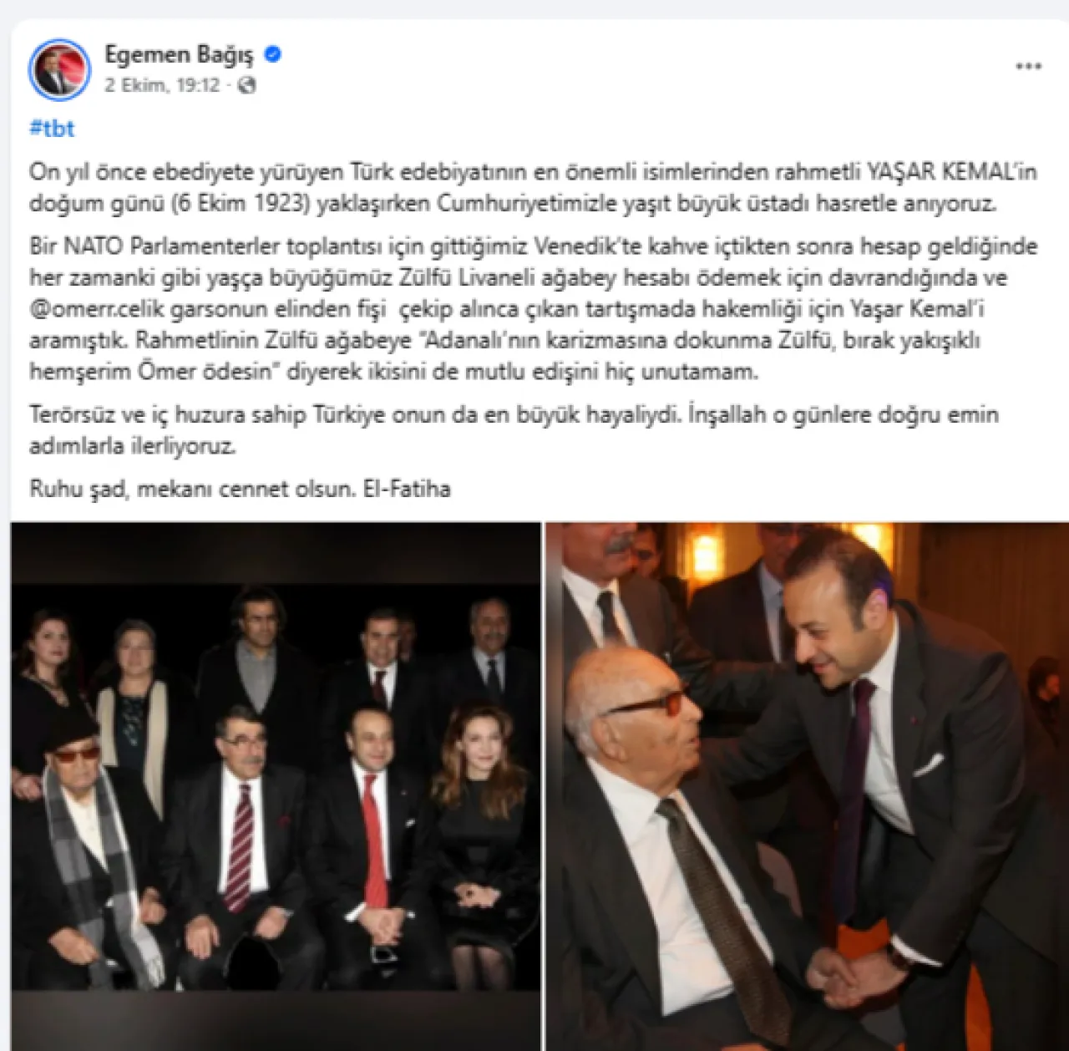Click the Ruhu şad, mekanı cennet olsun line
The height and width of the screenshot is (1051, 1069).
click(x=240, y=489)
